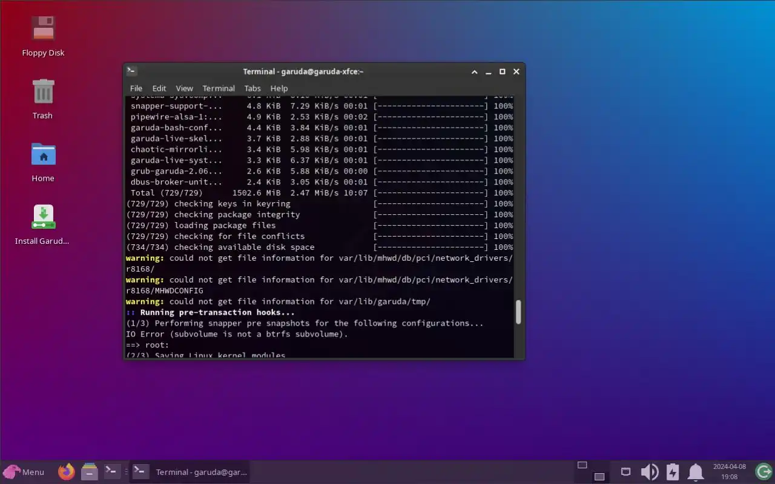This screenshot has height=484, width=775.
Task: Open the Garuda Menu in the panel
Action: [x=24, y=472]
